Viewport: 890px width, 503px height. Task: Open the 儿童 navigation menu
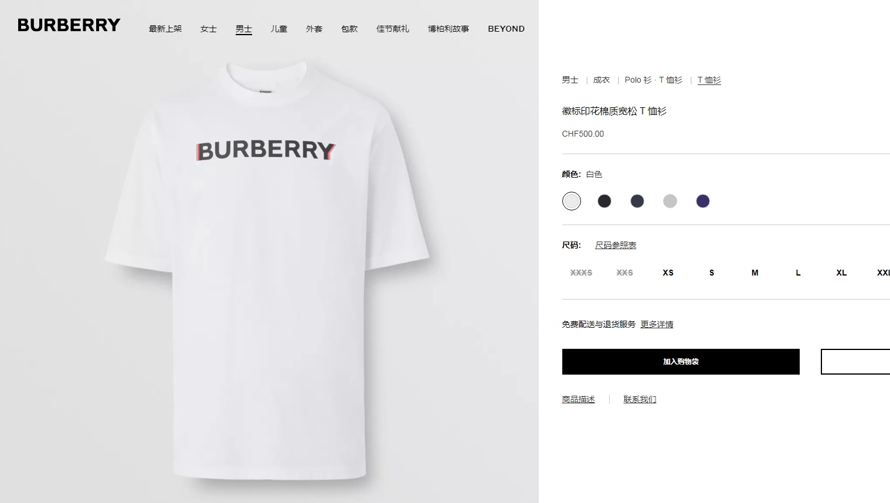pyautogui.click(x=279, y=29)
